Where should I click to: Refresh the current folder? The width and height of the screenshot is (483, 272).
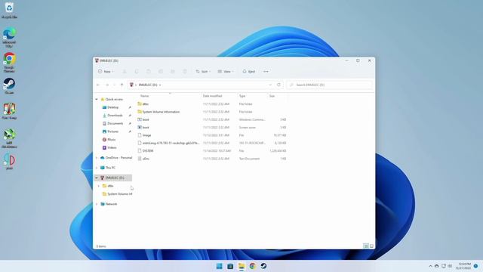pos(278,85)
